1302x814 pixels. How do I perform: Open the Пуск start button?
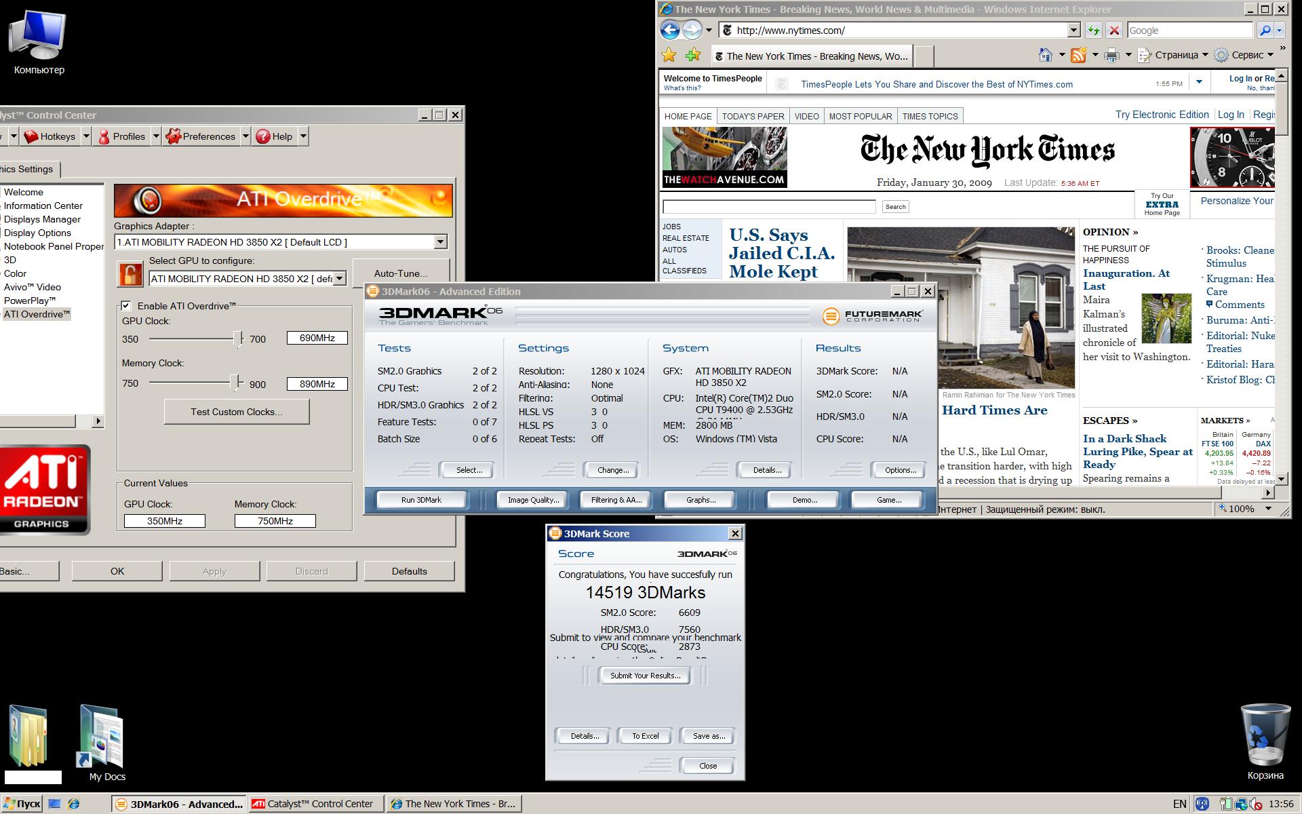[22, 804]
